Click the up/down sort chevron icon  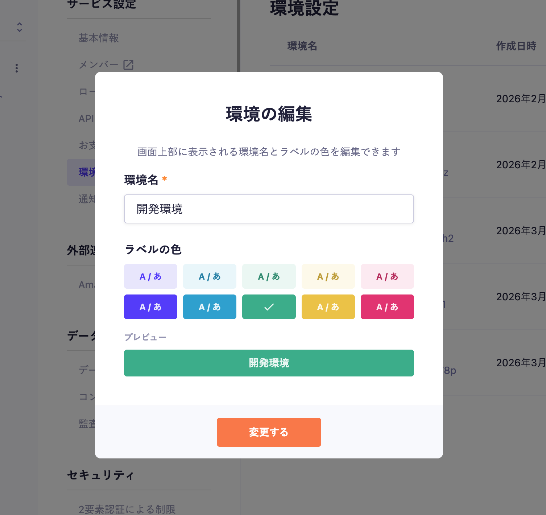coord(19,28)
